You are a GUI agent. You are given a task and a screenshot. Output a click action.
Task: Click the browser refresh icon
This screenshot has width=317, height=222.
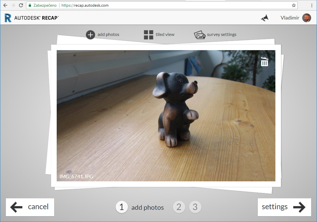tap(21, 5)
